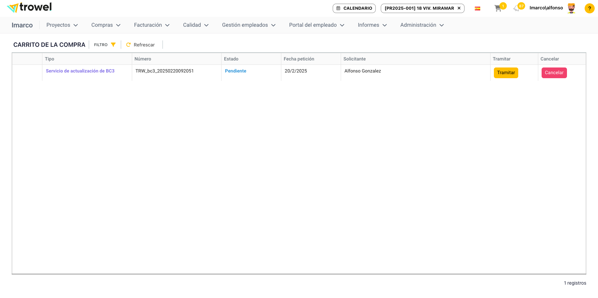Open the shopping cart icon

pyautogui.click(x=498, y=8)
